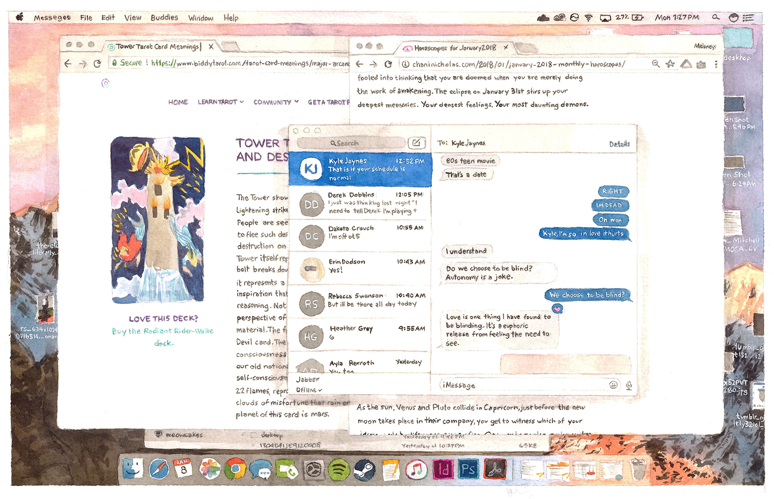Open the Rebecca Swanson conversation
The height and width of the screenshot is (499, 774).
(360, 302)
